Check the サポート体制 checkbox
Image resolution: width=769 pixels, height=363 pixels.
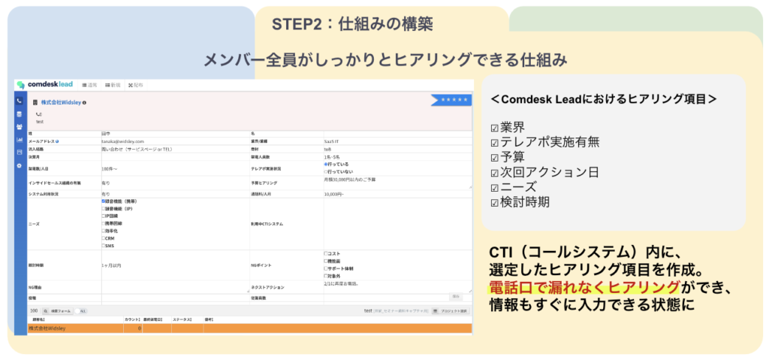[x=326, y=268]
